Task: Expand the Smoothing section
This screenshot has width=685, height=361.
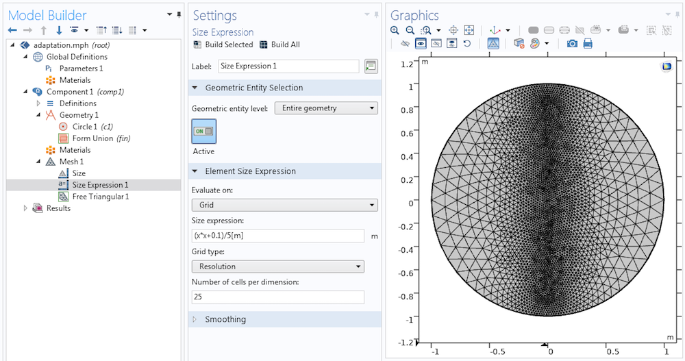Action: [195, 319]
